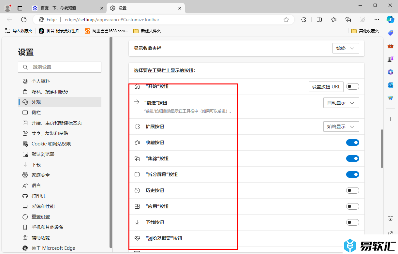
Task: Open the 显示收藏夹栏 始终 dropdown
Action: 346,48
